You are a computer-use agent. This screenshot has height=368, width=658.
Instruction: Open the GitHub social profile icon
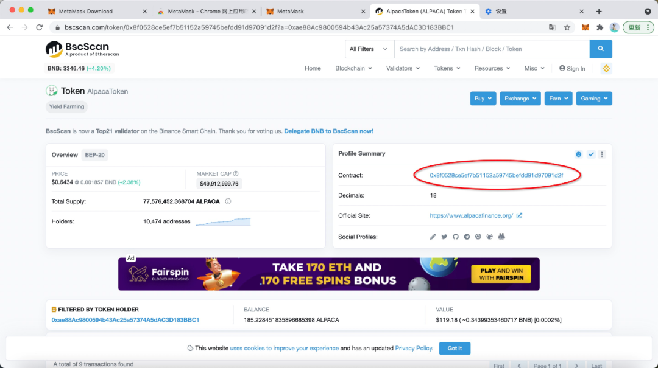[x=455, y=237]
